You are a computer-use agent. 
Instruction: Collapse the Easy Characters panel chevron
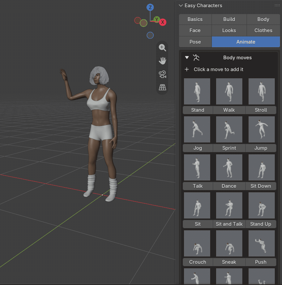181,6
